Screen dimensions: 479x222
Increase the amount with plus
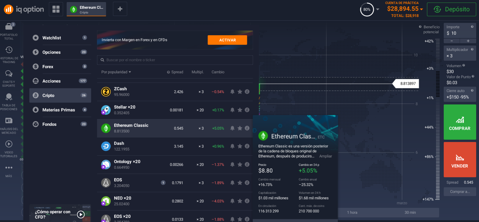pyautogui.click(x=468, y=41)
